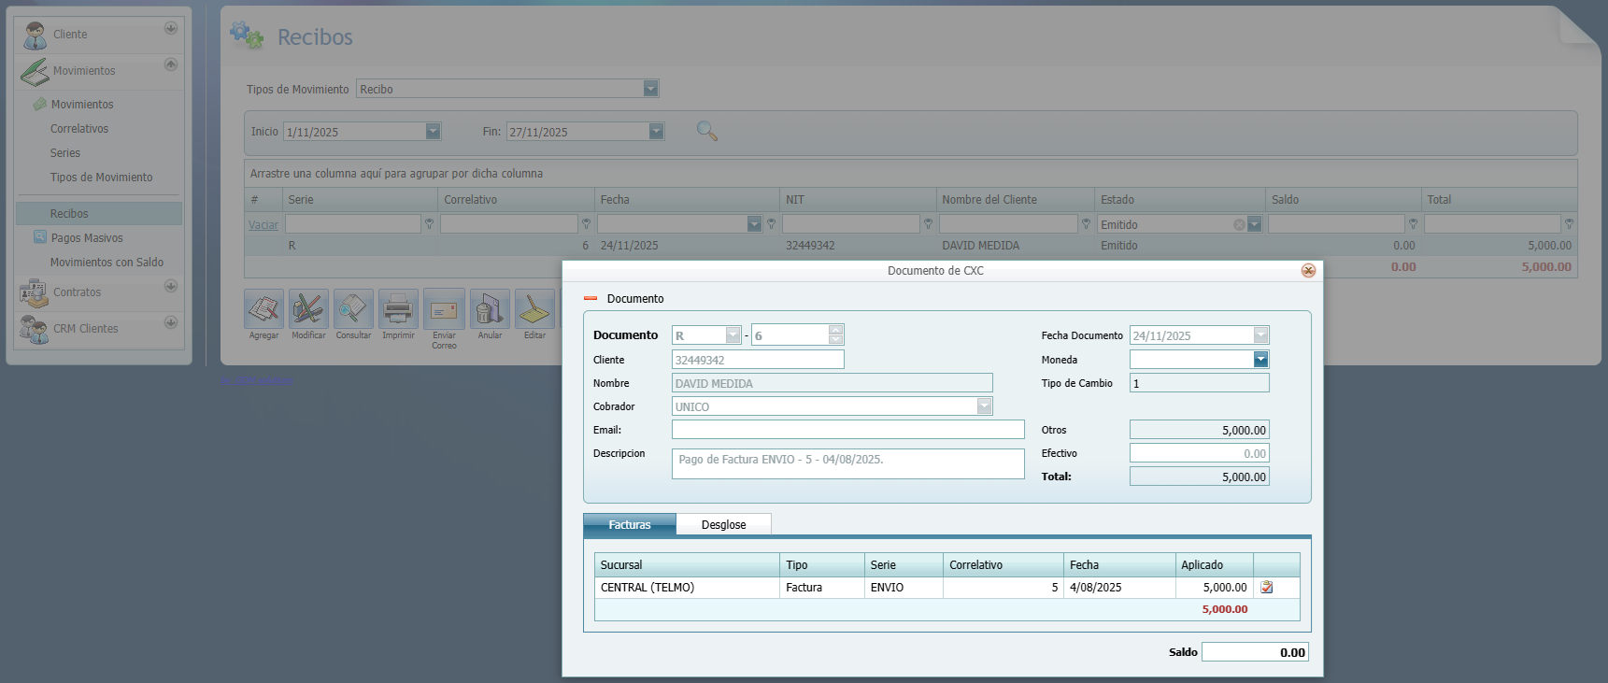Collapse the Documento section with the minus icon
Viewport: 1608px width, 683px height.
click(590, 299)
